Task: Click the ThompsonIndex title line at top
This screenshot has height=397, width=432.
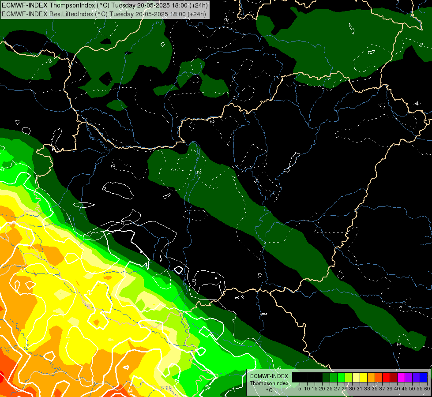Action: pyautogui.click(x=105, y=5)
